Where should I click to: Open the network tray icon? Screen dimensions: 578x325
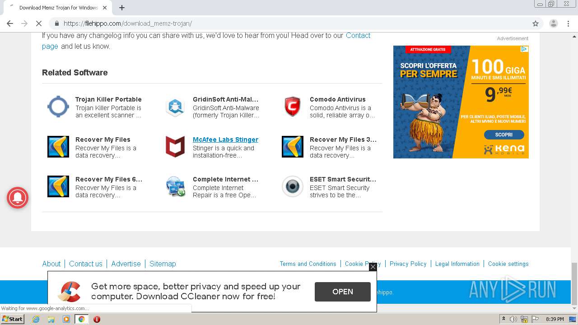(x=524, y=319)
